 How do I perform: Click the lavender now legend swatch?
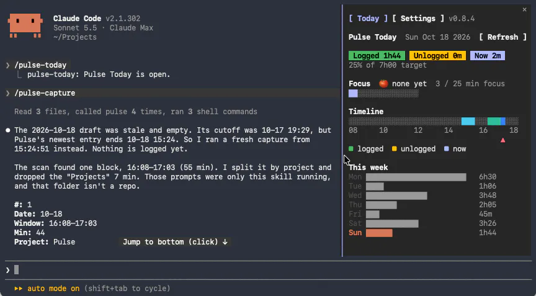pos(447,149)
